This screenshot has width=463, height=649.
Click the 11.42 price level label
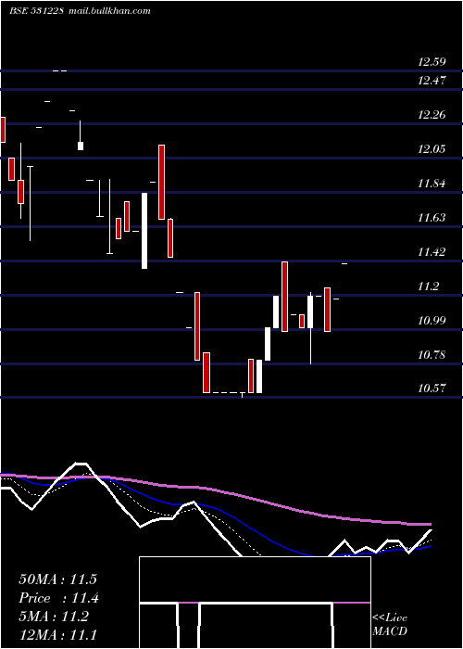point(432,252)
